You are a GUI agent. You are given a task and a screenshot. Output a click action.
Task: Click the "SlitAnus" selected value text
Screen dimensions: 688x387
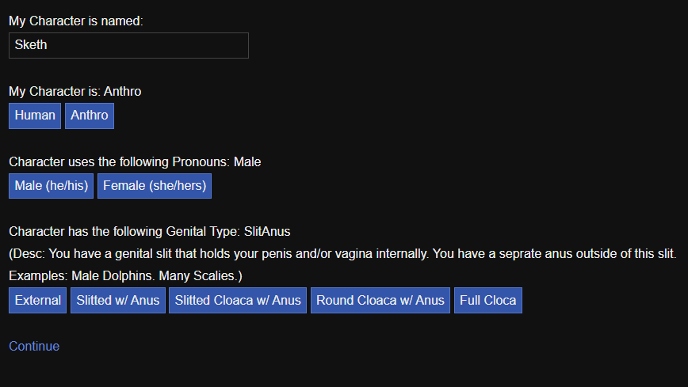point(267,232)
